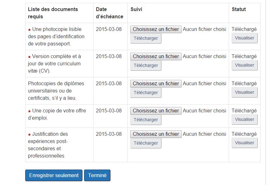Click Télécharger in the offre d'emploi row

(146, 120)
